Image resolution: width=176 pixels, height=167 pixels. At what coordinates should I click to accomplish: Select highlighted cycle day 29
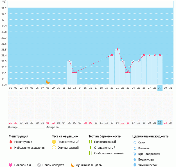[x=160, y=88]
